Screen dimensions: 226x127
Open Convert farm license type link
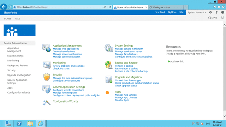[x=128, y=80]
